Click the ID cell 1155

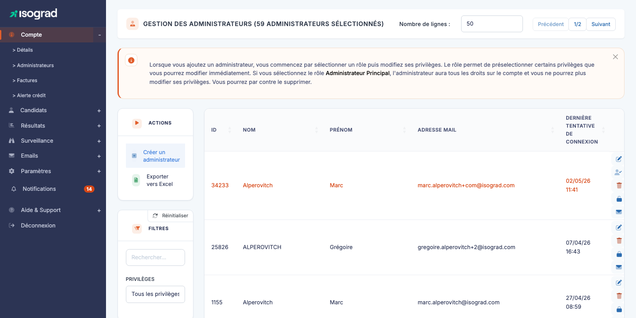[217, 303]
